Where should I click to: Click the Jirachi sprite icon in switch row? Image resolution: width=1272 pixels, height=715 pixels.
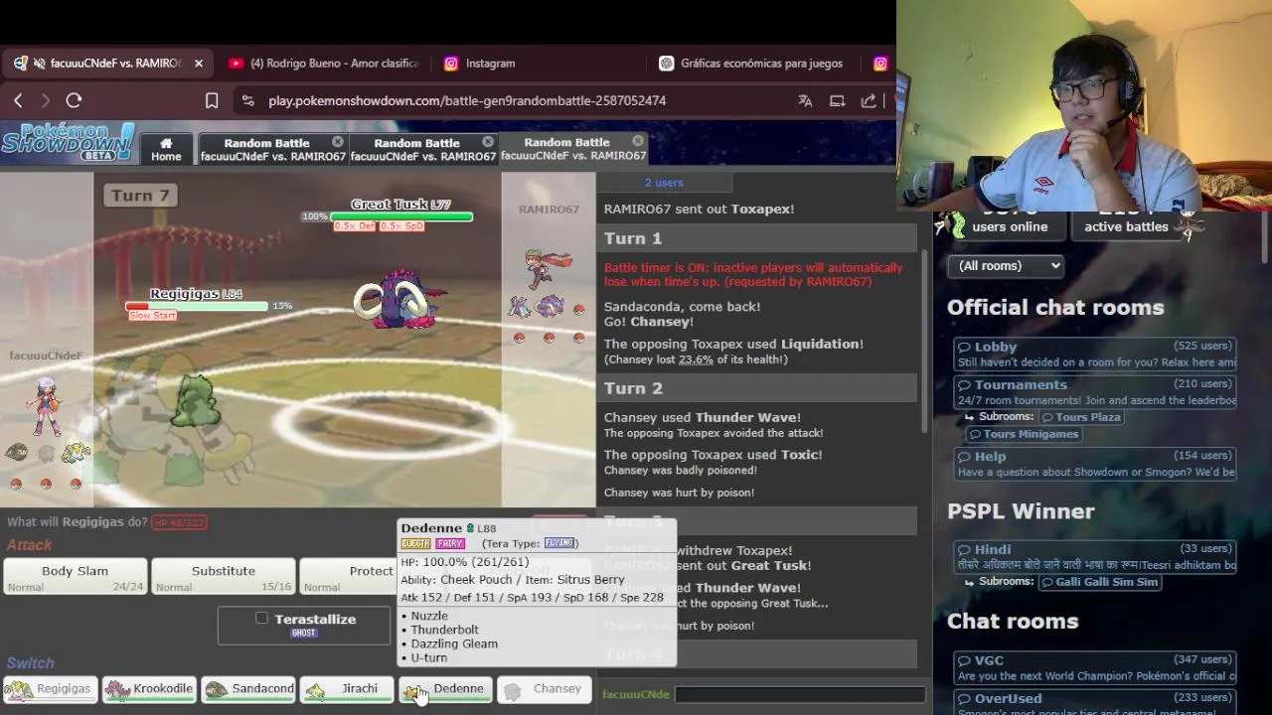pos(316,690)
